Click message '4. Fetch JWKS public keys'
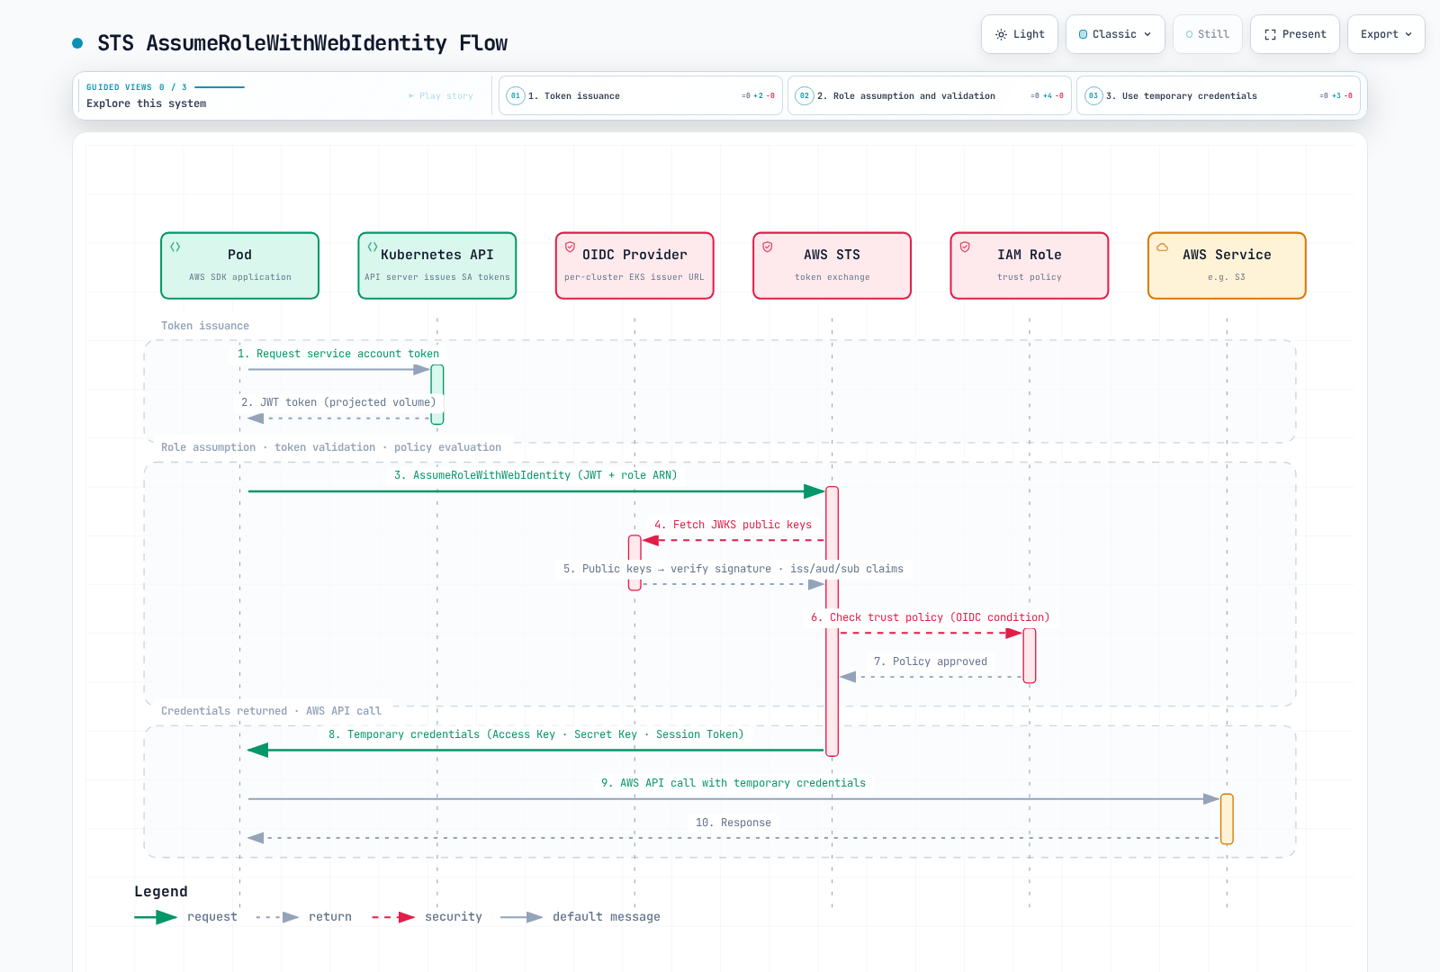The image size is (1440, 972). pyautogui.click(x=733, y=525)
